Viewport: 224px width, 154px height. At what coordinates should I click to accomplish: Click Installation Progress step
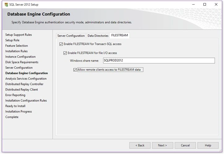[x=19, y=112]
